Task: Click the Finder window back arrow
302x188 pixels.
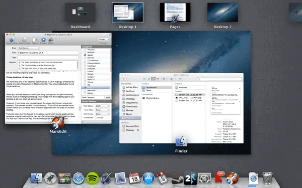Action: (x=123, y=79)
